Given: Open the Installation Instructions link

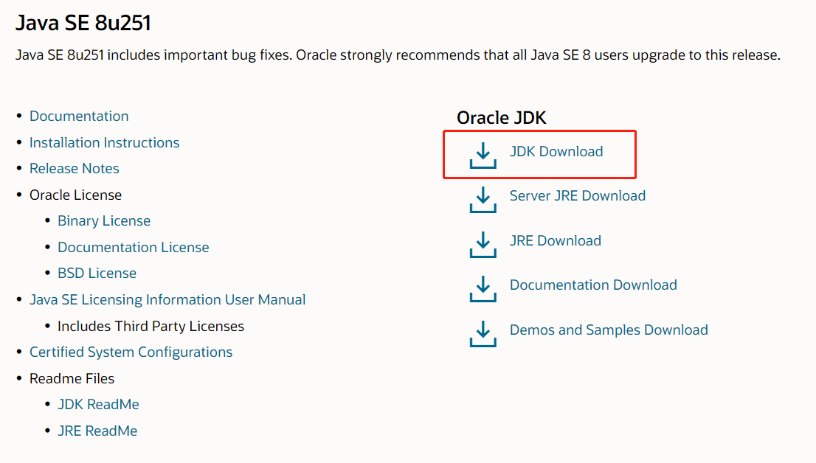Looking at the screenshot, I should point(104,142).
